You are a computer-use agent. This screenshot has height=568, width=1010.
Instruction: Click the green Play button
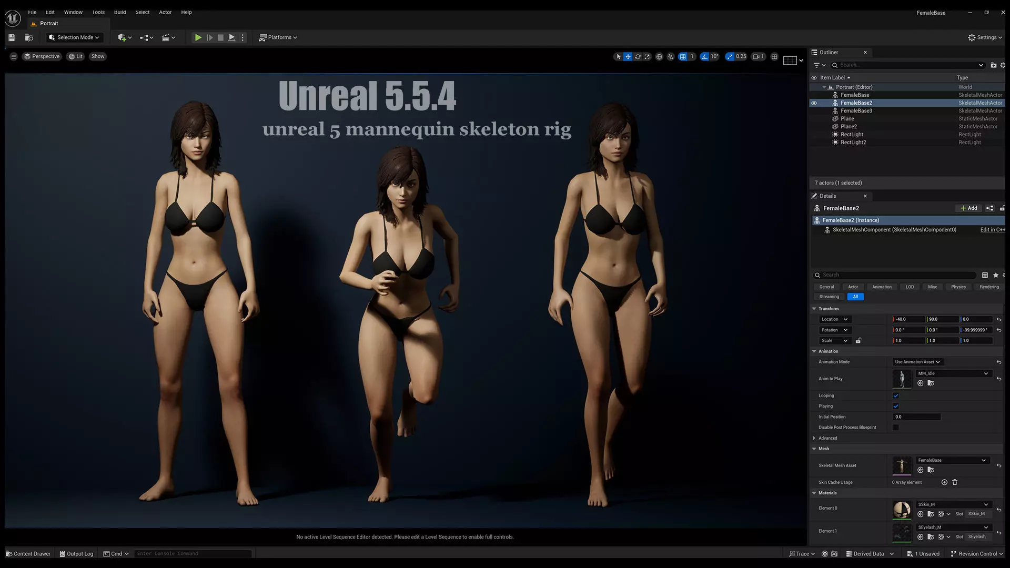pos(198,37)
